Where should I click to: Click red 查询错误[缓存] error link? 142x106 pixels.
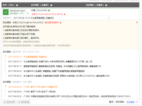(52, 22)
